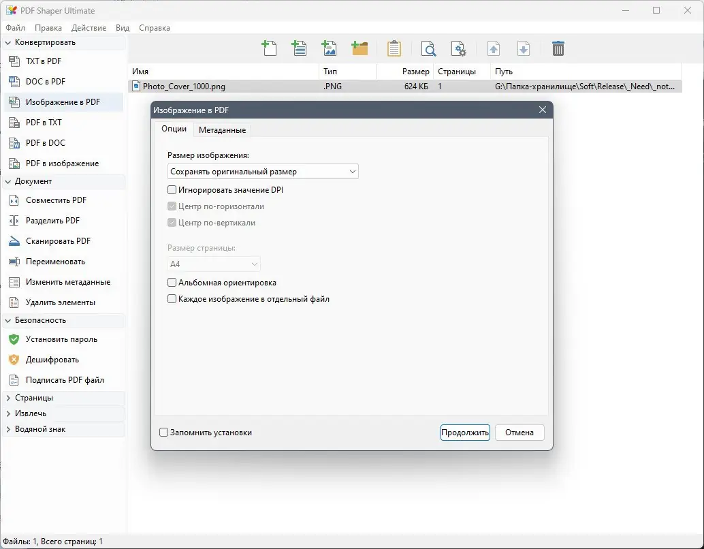The image size is (704, 549).
Task: Check Каждое изображение в отдельный файл
Action: pos(172,299)
